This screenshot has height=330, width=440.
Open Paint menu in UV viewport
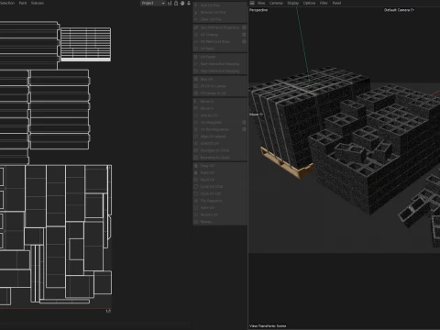[x=23, y=3]
